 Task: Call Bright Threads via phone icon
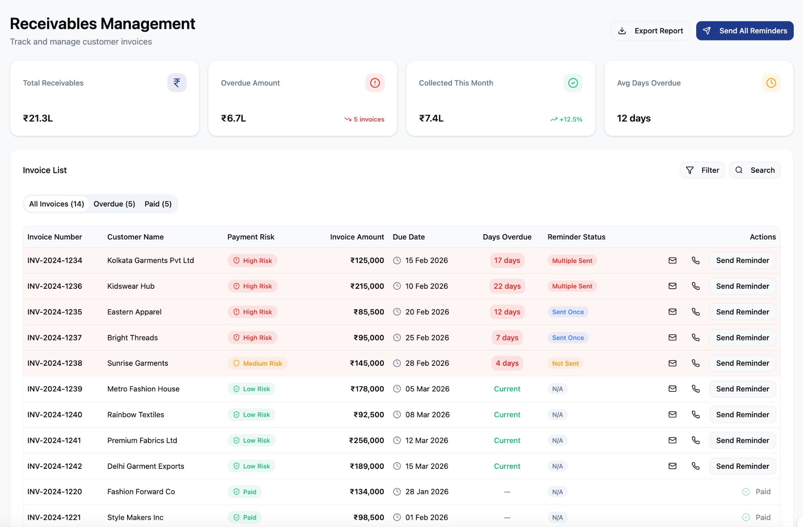coord(696,337)
